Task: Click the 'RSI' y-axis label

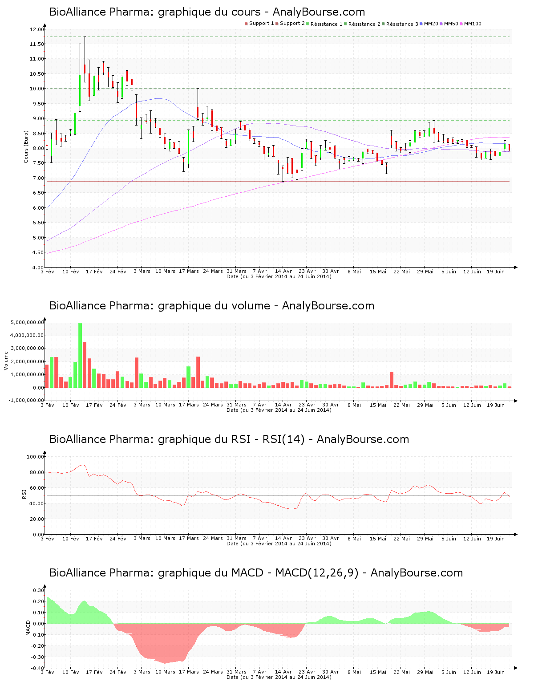Action: (24, 494)
